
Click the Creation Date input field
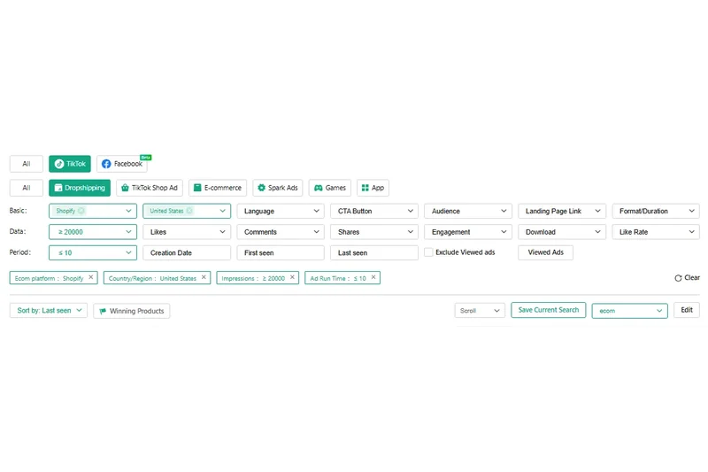pos(187,252)
